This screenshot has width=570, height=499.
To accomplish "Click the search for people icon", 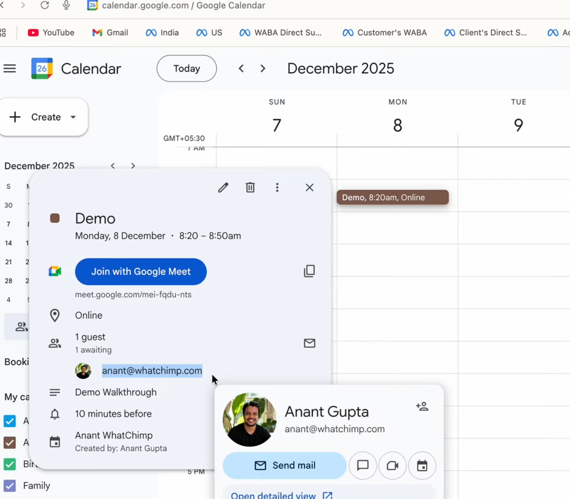I will (21, 327).
